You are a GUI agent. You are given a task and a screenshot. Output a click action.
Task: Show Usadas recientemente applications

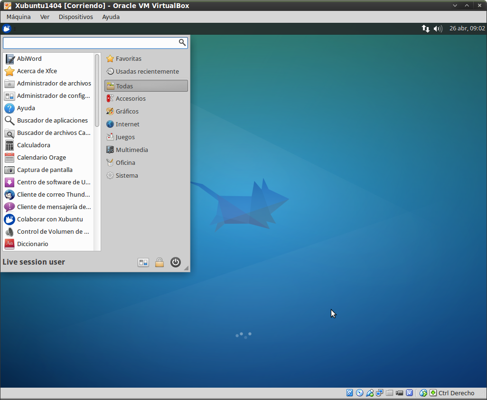[147, 72]
